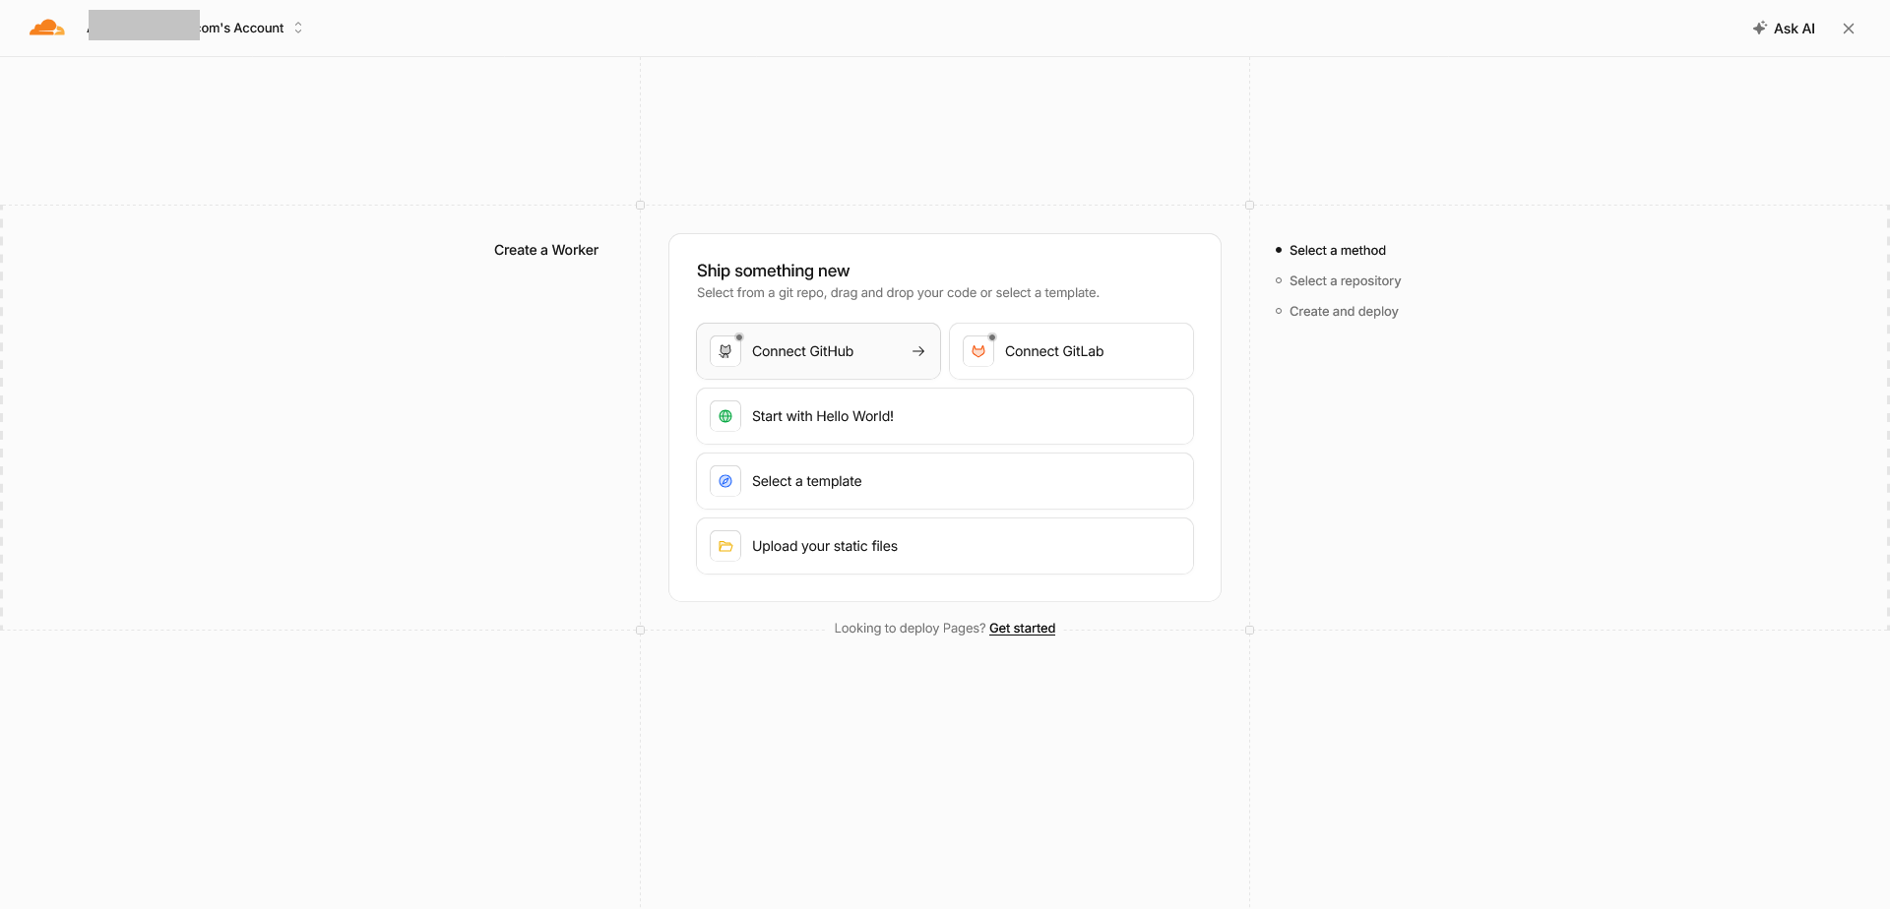Click the 'Looking to deploy Pages?' text
Viewport: 1890px width, 909px height.
coord(910,629)
